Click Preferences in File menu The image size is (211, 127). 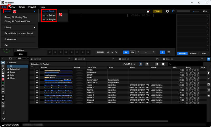(x=10, y=39)
